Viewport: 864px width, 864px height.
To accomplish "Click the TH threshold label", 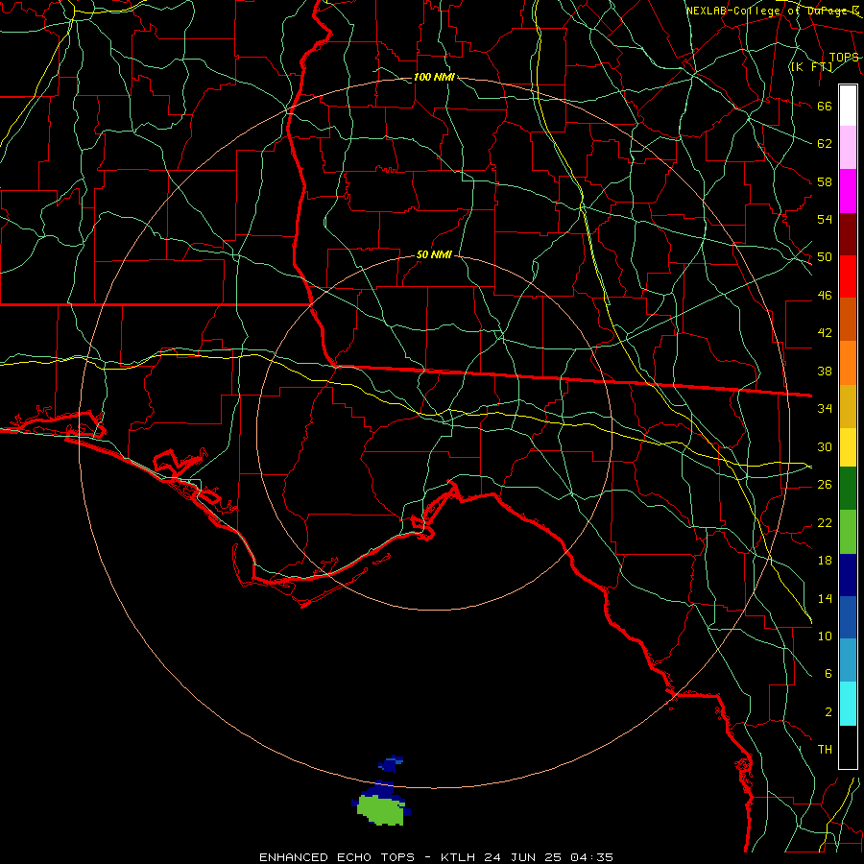I will click(x=825, y=750).
